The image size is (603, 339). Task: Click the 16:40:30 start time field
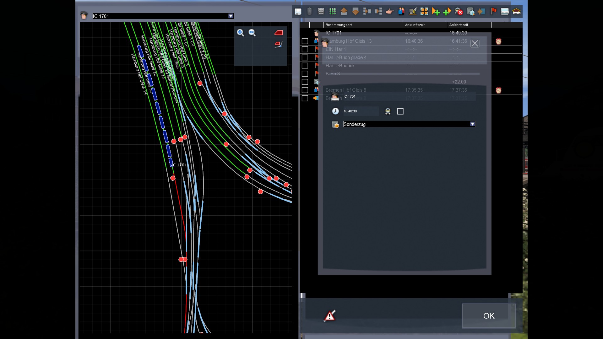360,111
